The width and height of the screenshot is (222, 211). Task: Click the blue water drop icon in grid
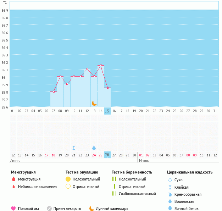[x=94, y=148]
